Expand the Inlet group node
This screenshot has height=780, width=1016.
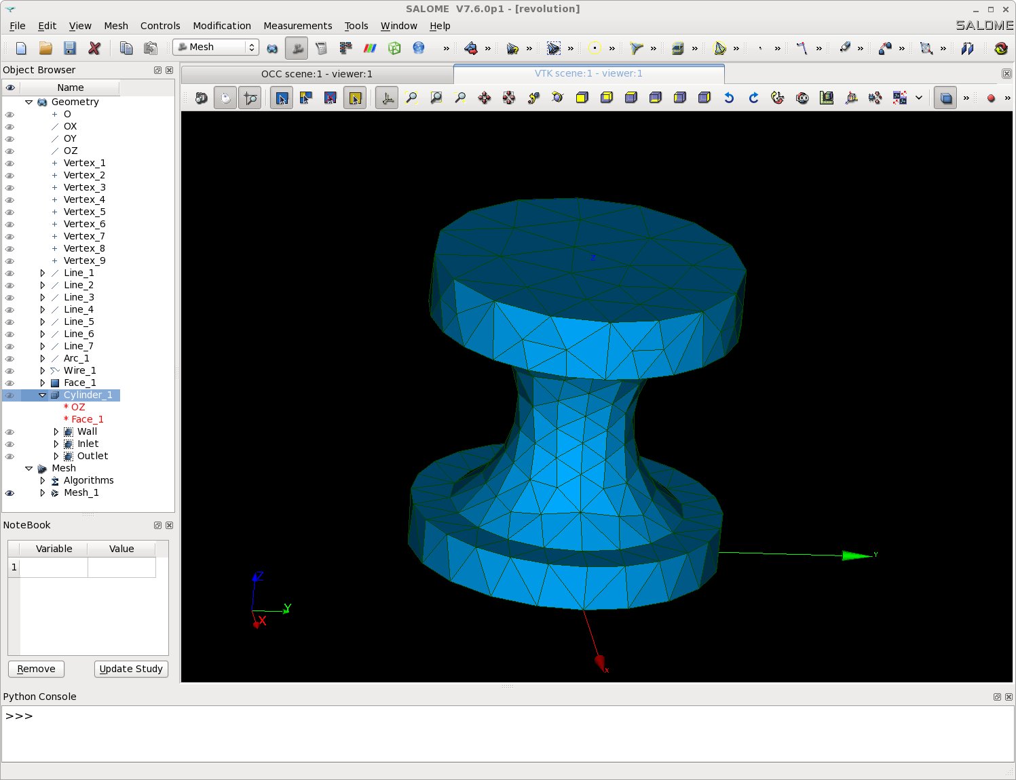[x=56, y=444]
